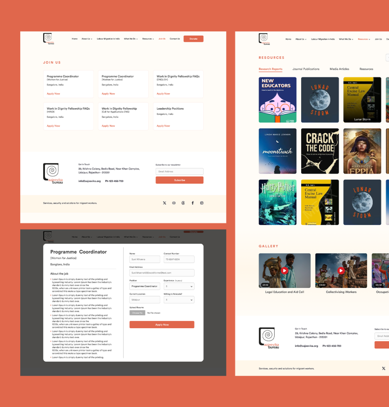This screenshot has width=389, height=407.
Task: Open the Willing to Relocate dropdown
Action: pyautogui.click(x=179, y=300)
